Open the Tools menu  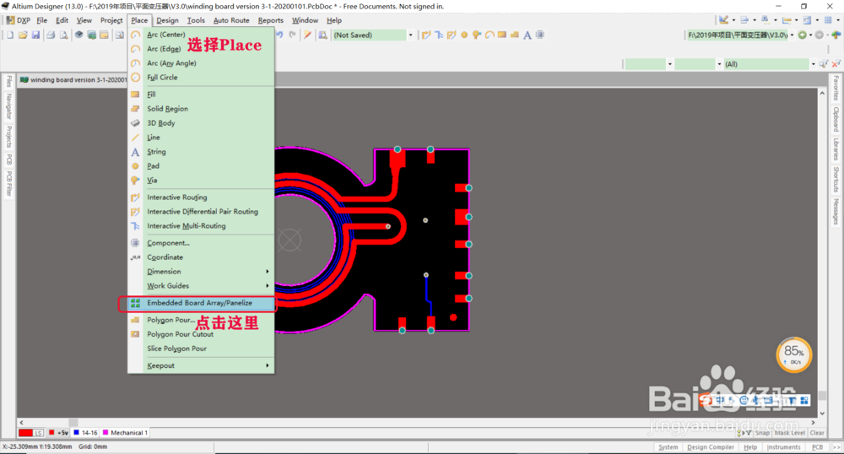(196, 20)
